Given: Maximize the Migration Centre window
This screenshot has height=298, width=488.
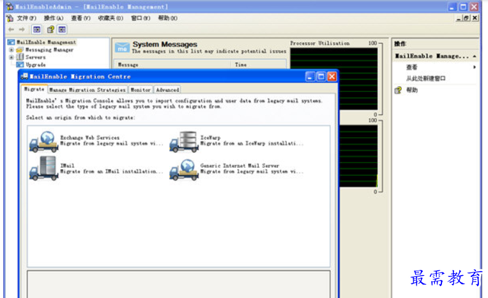Looking at the screenshot, I should tap(321, 77).
